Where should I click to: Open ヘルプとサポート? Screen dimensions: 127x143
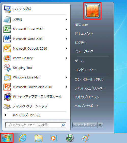tap(87, 106)
